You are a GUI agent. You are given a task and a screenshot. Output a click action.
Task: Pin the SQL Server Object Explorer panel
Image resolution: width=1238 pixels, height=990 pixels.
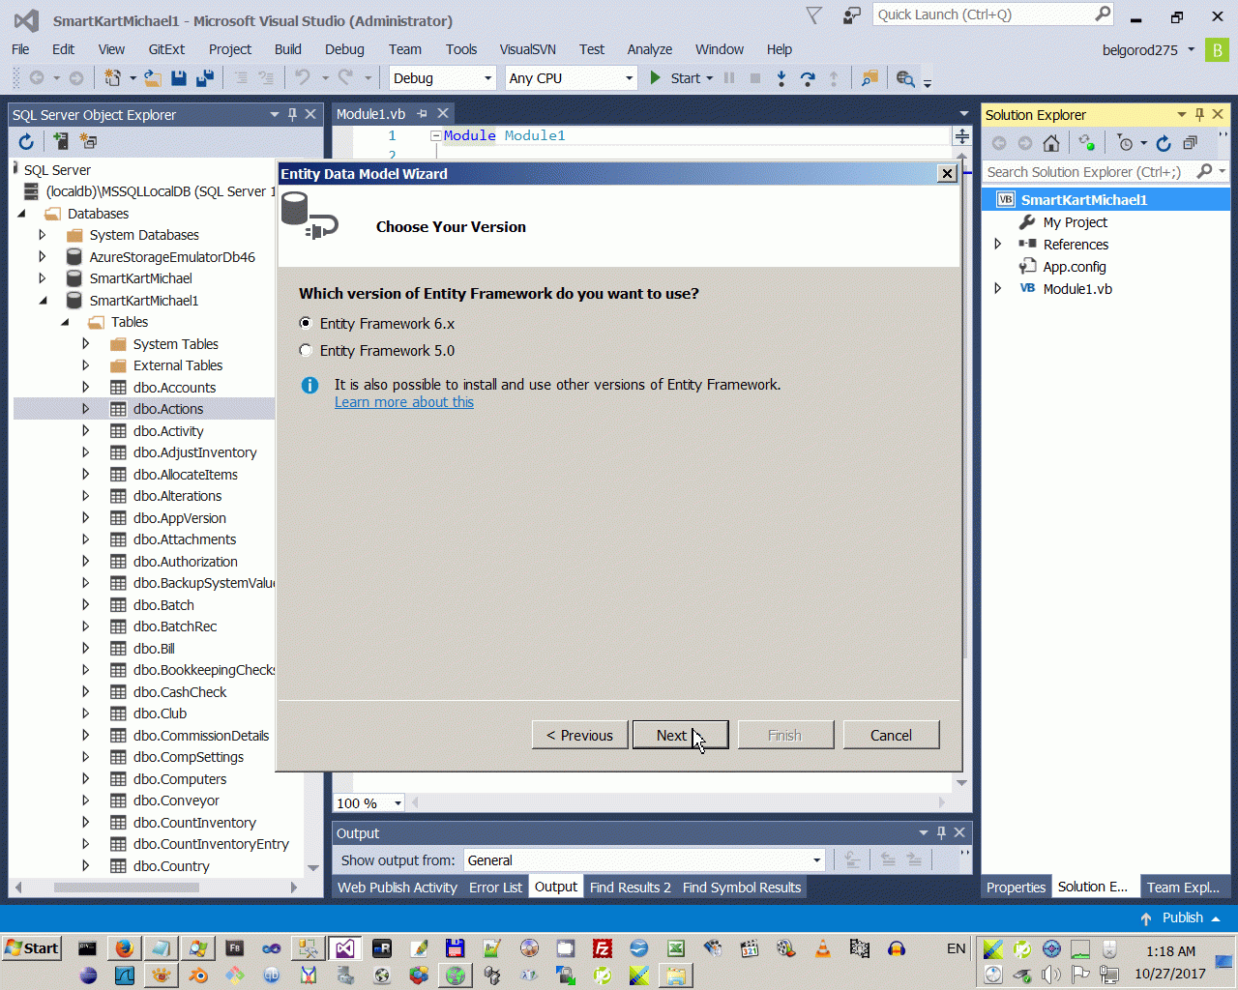click(292, 114)
